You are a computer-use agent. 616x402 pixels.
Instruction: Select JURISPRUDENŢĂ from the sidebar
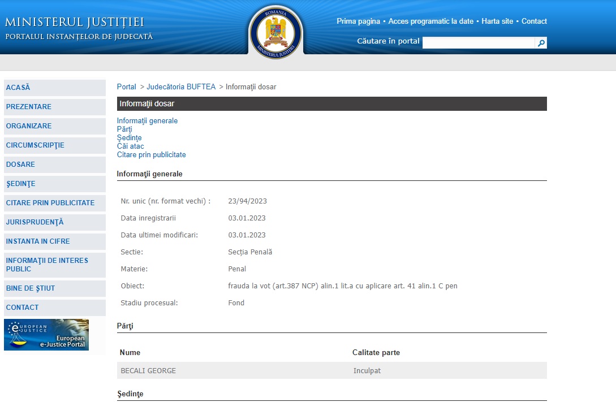tap(55, 222)
